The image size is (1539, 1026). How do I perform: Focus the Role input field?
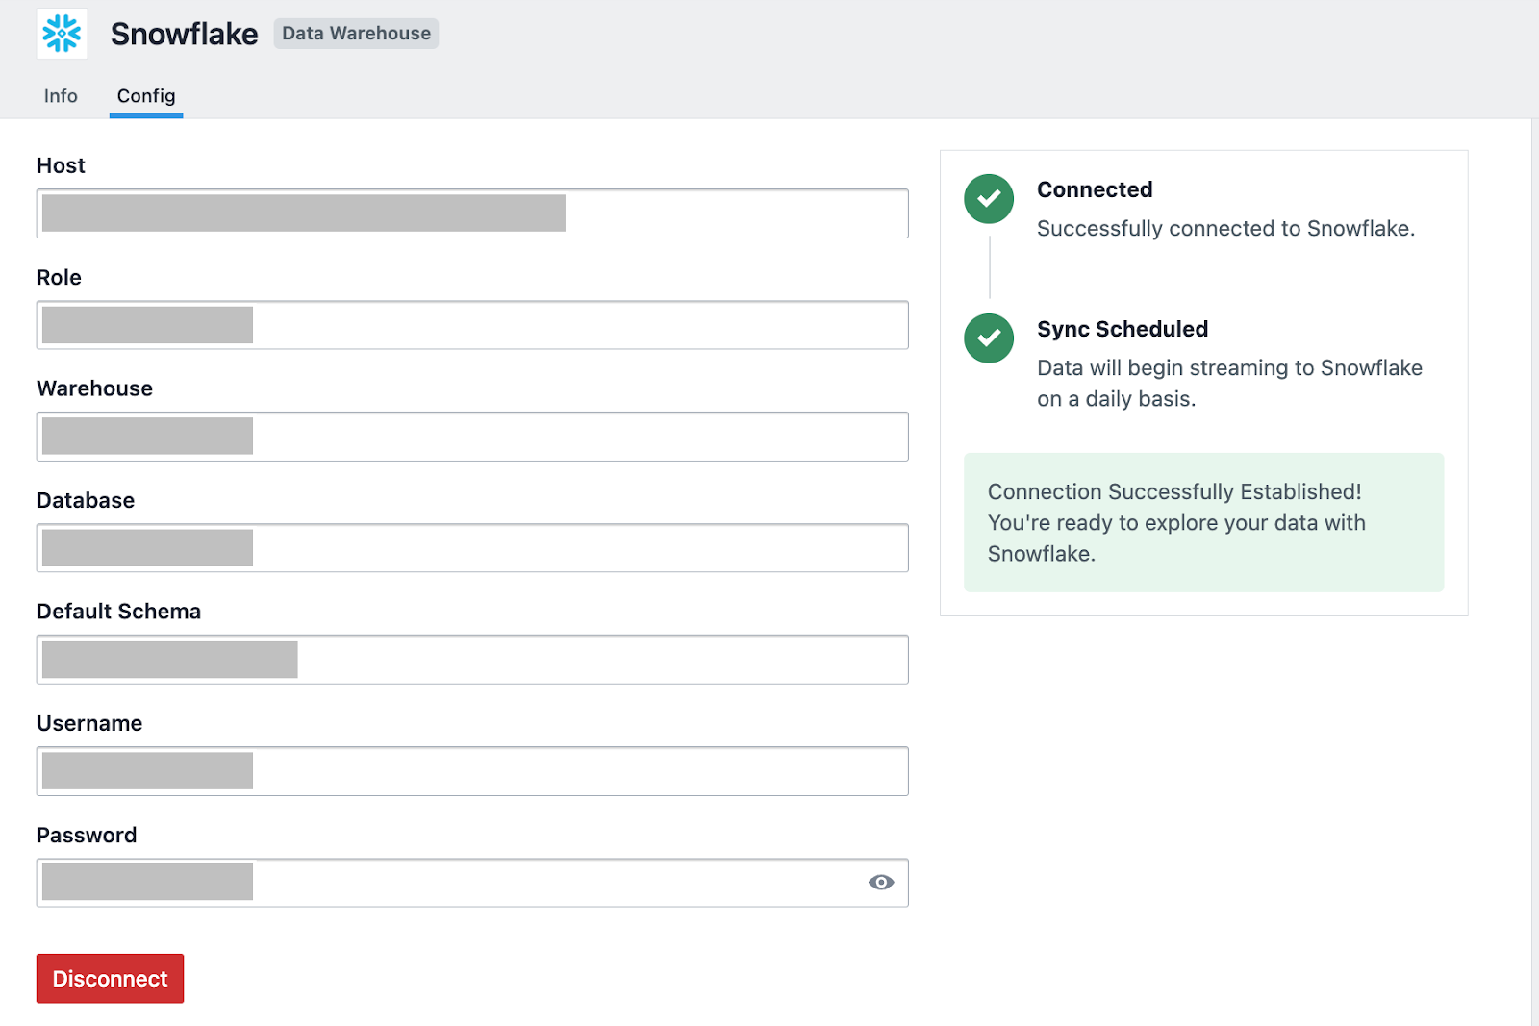(x=472, y=325)
